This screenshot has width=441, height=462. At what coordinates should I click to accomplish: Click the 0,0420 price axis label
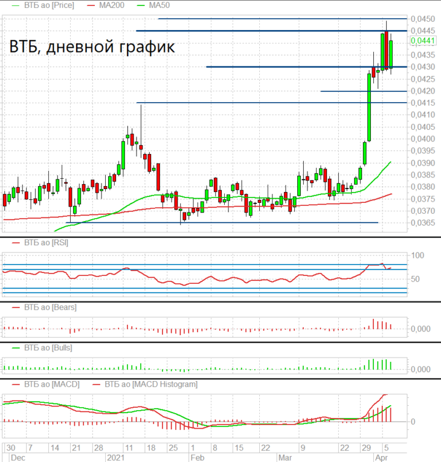[423, 91]
